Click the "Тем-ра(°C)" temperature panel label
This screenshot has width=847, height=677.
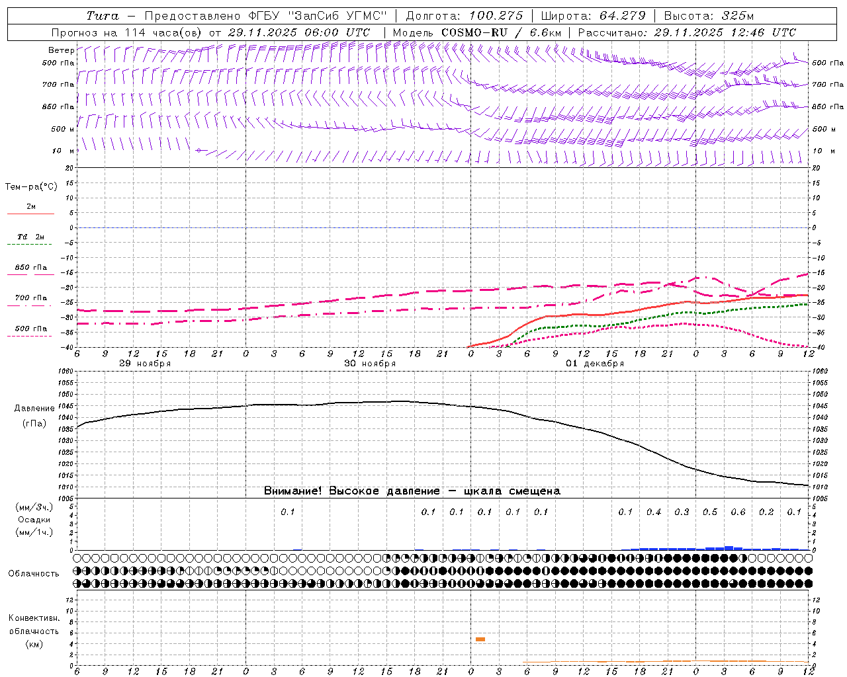coord(31,187)
